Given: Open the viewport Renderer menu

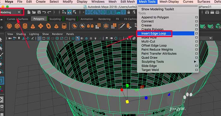Looking at the screenshot, I should [57, 34].
